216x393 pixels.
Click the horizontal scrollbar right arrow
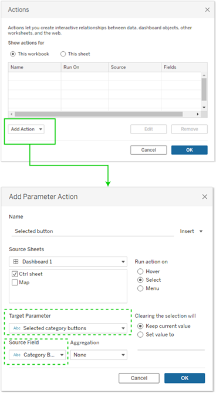[197, 114]
